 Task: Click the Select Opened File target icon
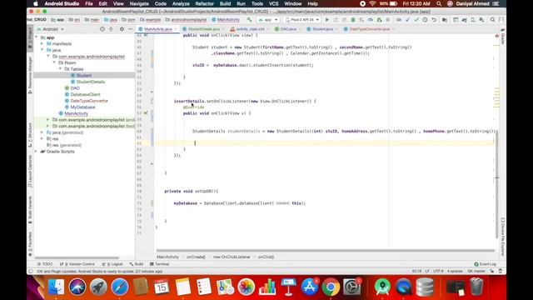click(x=102, y=29)
